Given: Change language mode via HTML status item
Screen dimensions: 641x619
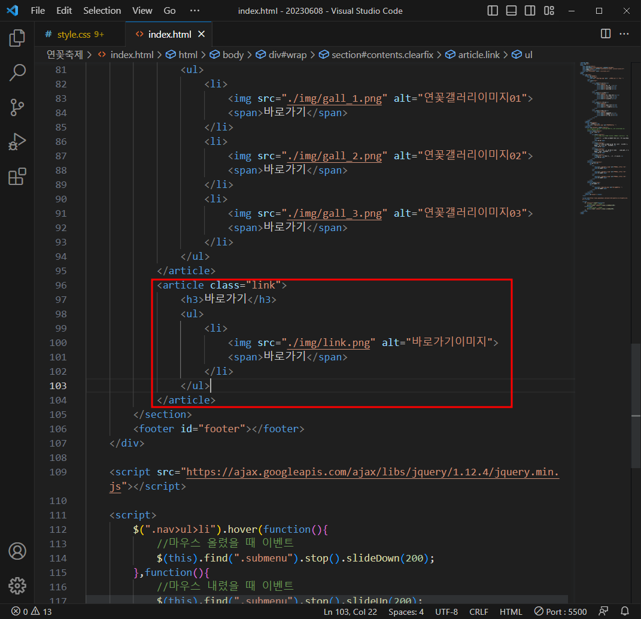Looking at the screenshot, I should [511, 612].
